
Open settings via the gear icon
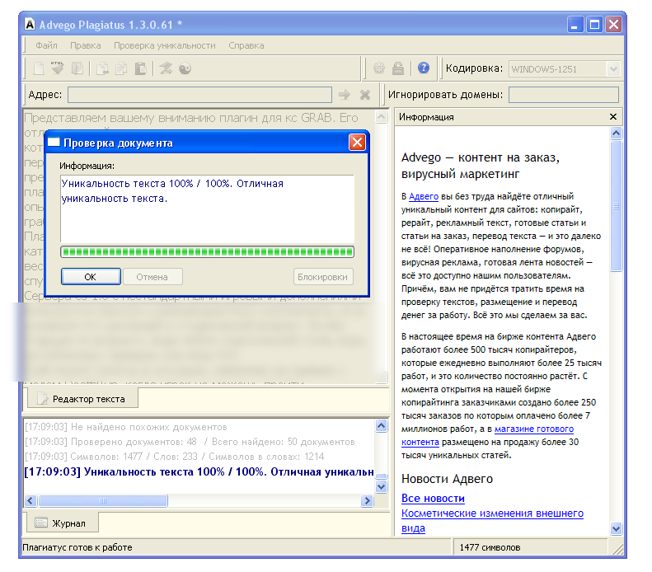[379, 68]
